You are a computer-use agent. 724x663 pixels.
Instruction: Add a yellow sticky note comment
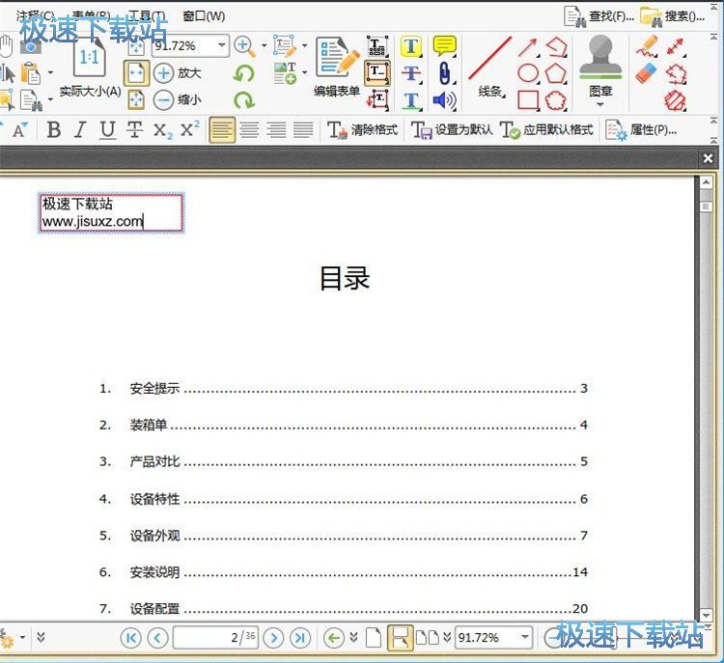(445, 46)
